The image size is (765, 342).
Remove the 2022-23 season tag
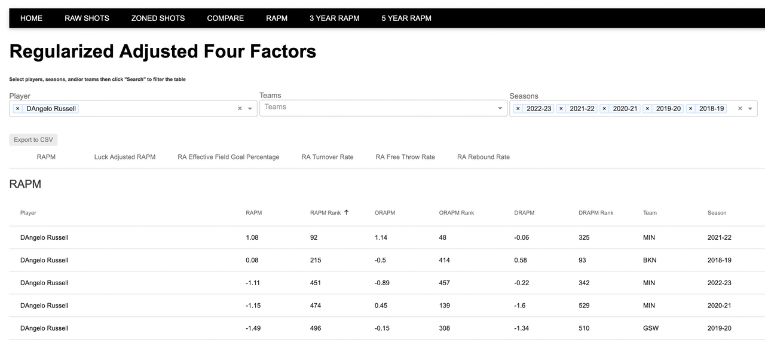click(x=518, y=109)
